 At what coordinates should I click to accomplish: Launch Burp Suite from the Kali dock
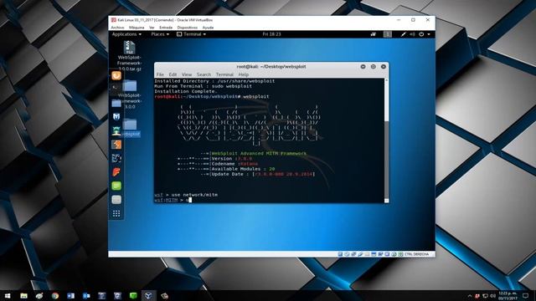[116, 145]
